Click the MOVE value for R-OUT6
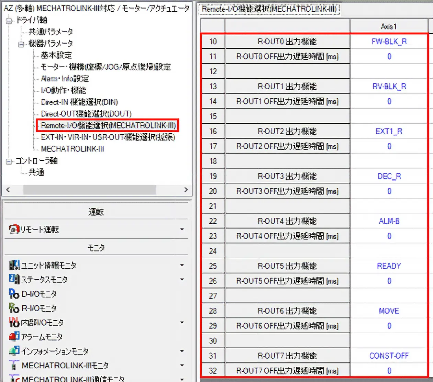 (x=389, y=311)
